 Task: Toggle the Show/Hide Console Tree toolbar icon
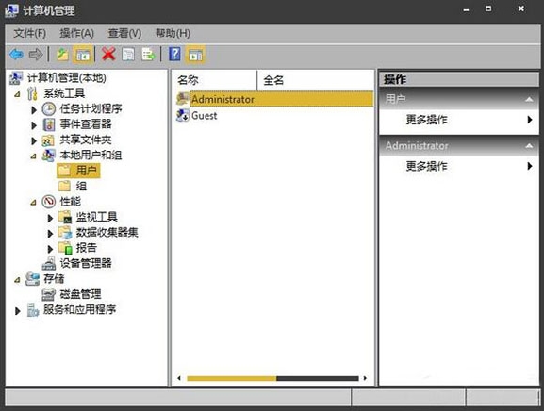(x=83, y=55)
